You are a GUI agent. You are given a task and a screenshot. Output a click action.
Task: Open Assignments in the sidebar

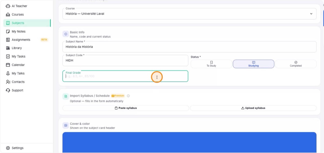(x=27, y=40)
